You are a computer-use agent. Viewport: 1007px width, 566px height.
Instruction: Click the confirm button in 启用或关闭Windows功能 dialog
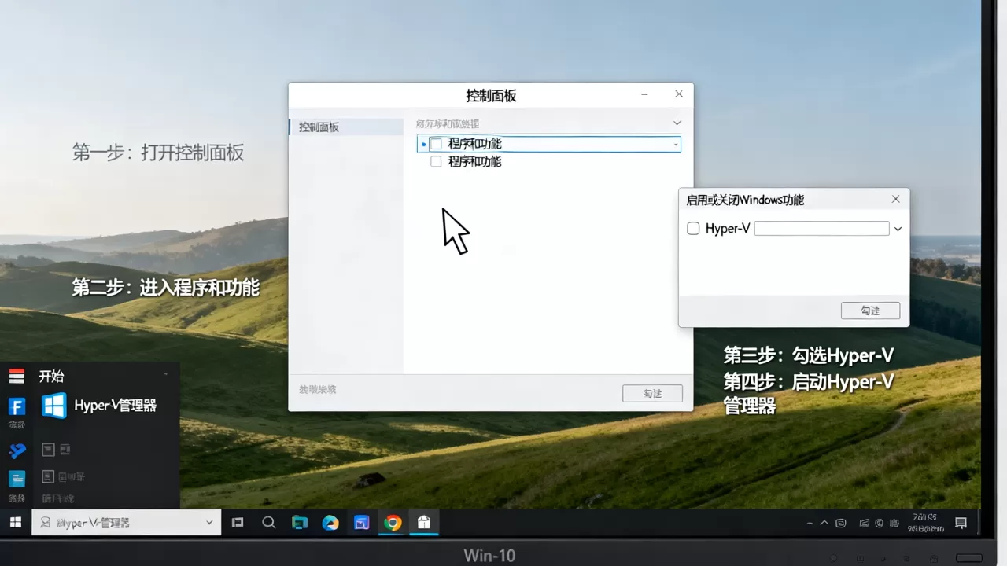coord(870,311)
